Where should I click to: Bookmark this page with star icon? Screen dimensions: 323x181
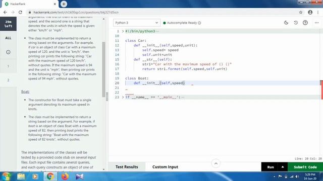coord(301,12)
